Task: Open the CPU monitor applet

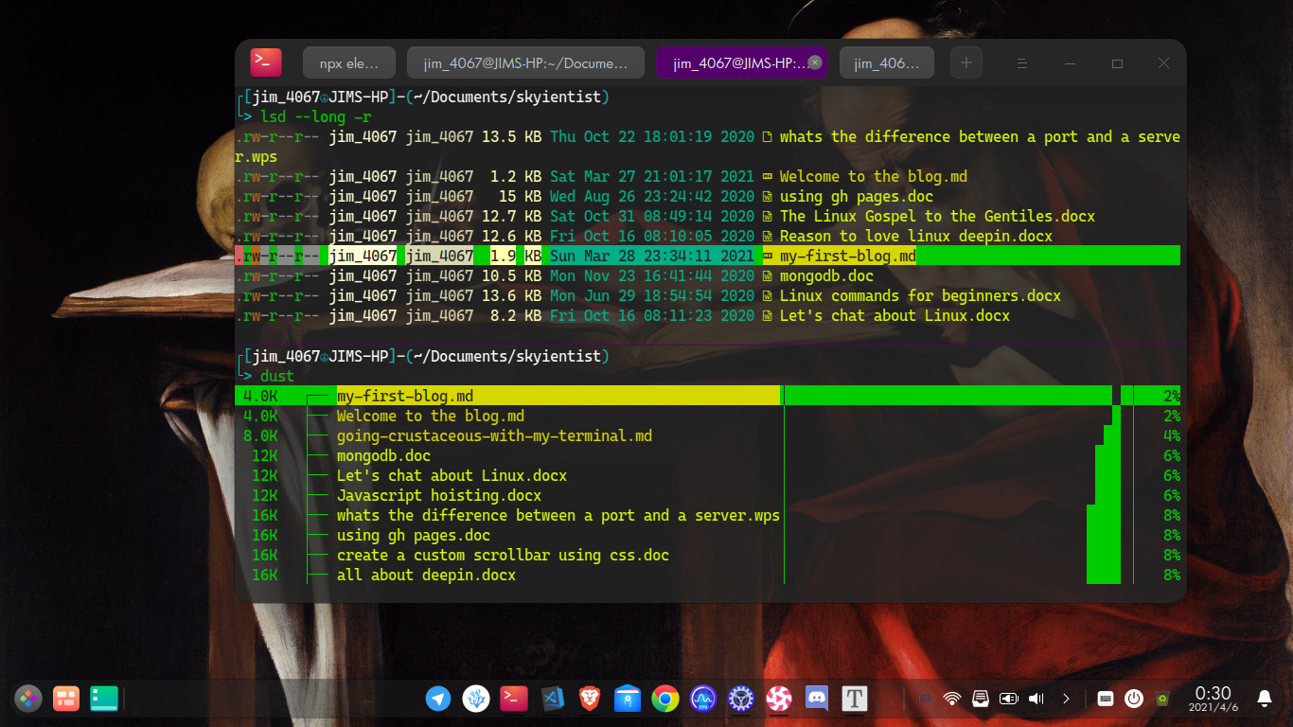Action: click(703, 699)
